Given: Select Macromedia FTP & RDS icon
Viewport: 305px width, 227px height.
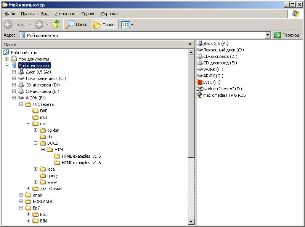Looking at the screenshot, I should click(x=199, y=95).
